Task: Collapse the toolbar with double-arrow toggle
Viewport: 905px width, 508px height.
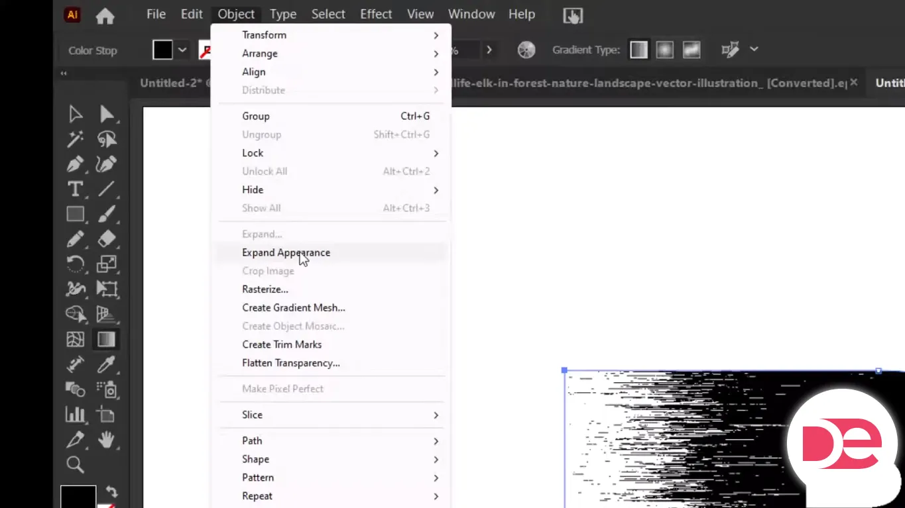Action: (64, 74)
